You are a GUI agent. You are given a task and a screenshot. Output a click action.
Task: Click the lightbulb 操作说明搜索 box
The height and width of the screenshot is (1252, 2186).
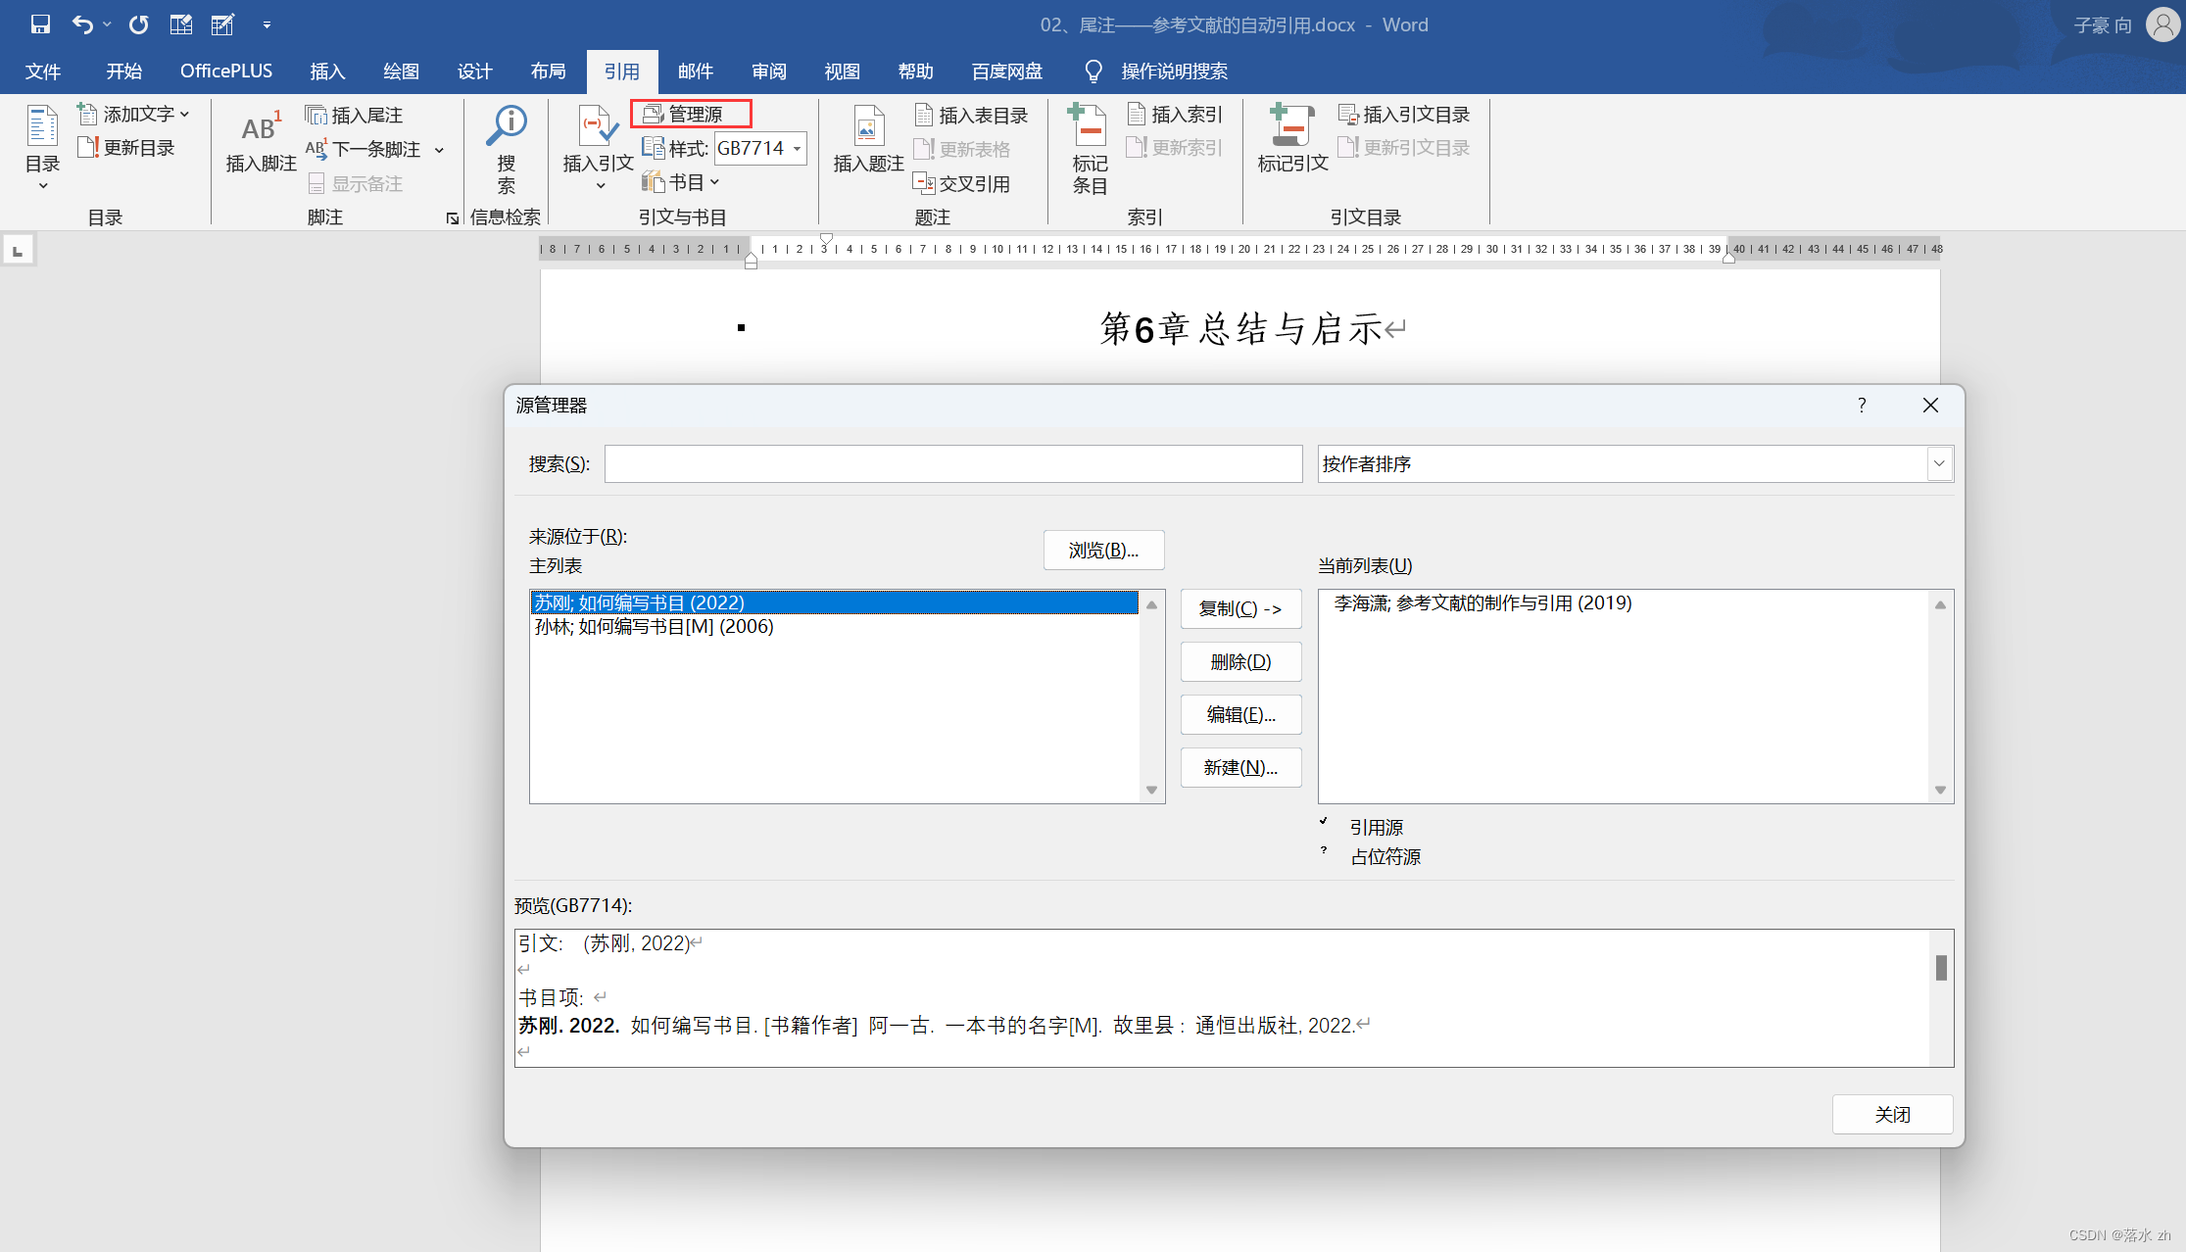(1156, 72)
